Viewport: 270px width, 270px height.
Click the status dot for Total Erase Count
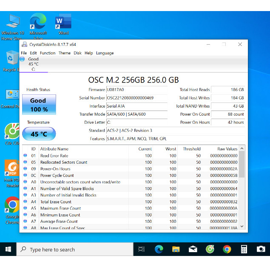25,201
